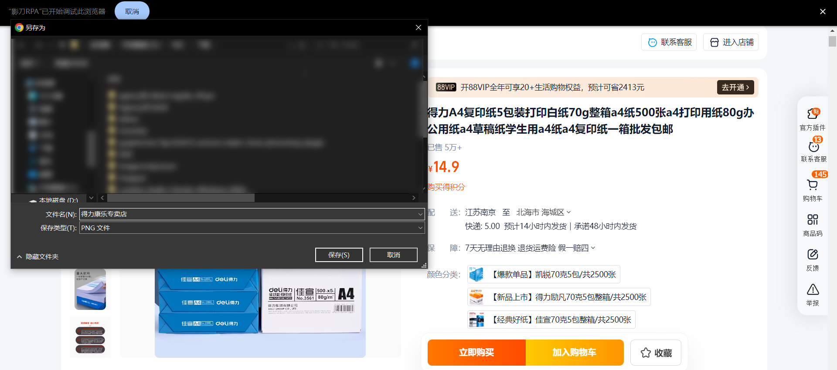Screen dimensions: 837x370
Task: Open the 反馈 feedback icon
Action: pos(813,260)
